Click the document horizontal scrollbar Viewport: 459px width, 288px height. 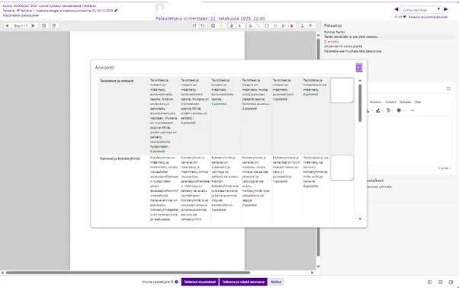click(x=128, y=273)
